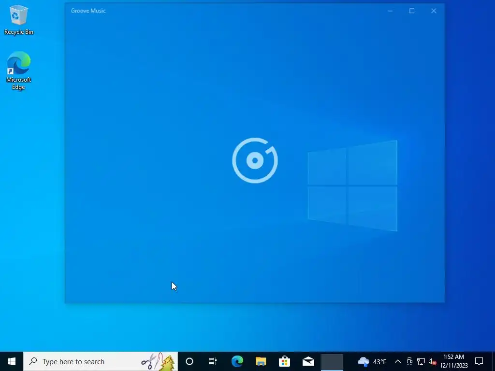Screen dimensions: 495x371
Task: Open the Recycle Bin desktop icon
Action: pos(19,20)
